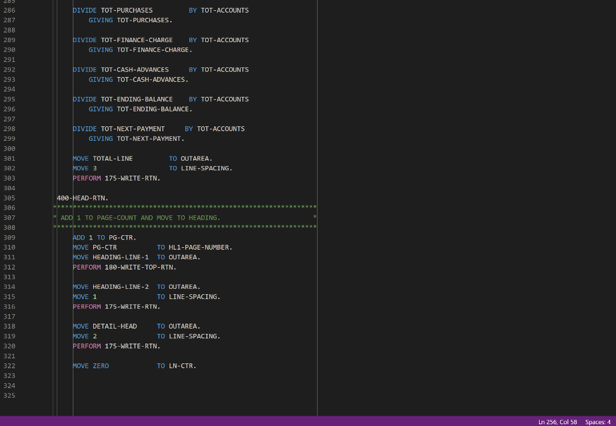Click the HL1-PAGE-NUMBER identifier on line 310
This screenshot has height=426, width=616.
tap(200, 247)
